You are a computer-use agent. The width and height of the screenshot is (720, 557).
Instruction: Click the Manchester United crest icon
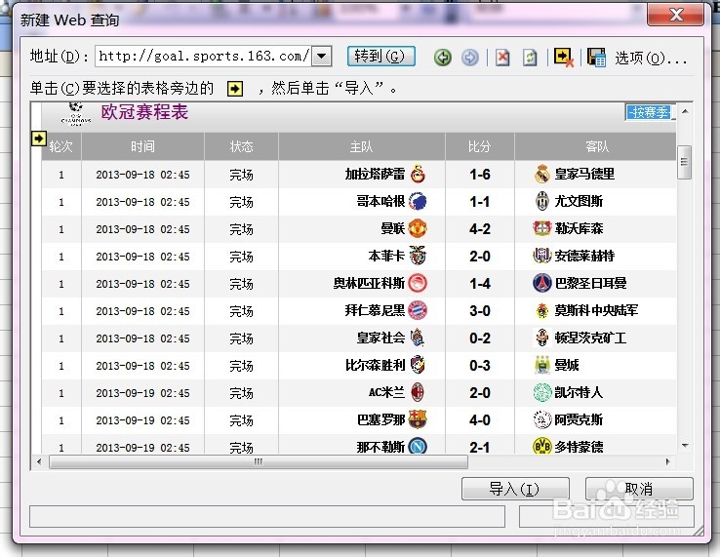coord(418,228)
